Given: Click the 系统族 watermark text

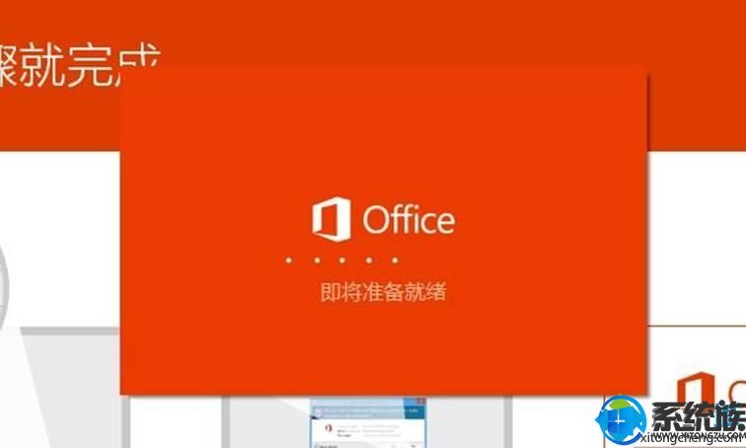Looking at the screenshot, I should coord(699,416).
